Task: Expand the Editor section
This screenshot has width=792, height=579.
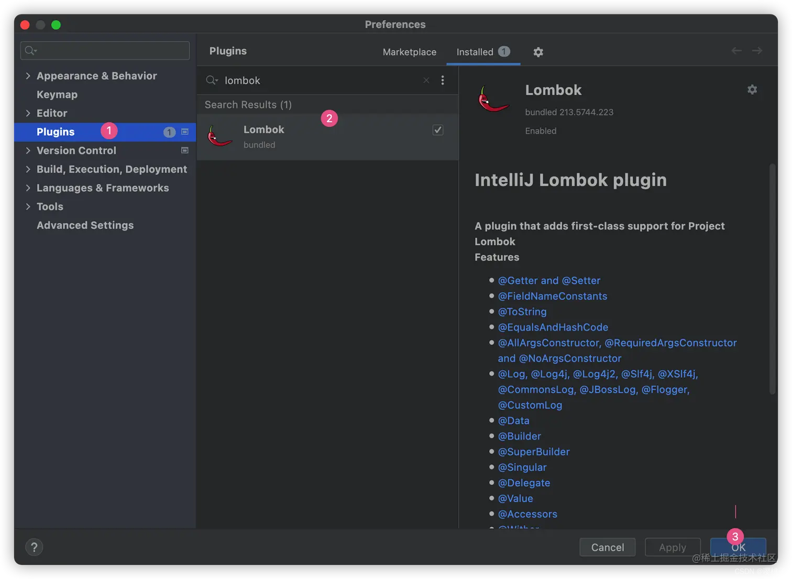Action: point(28,113)
